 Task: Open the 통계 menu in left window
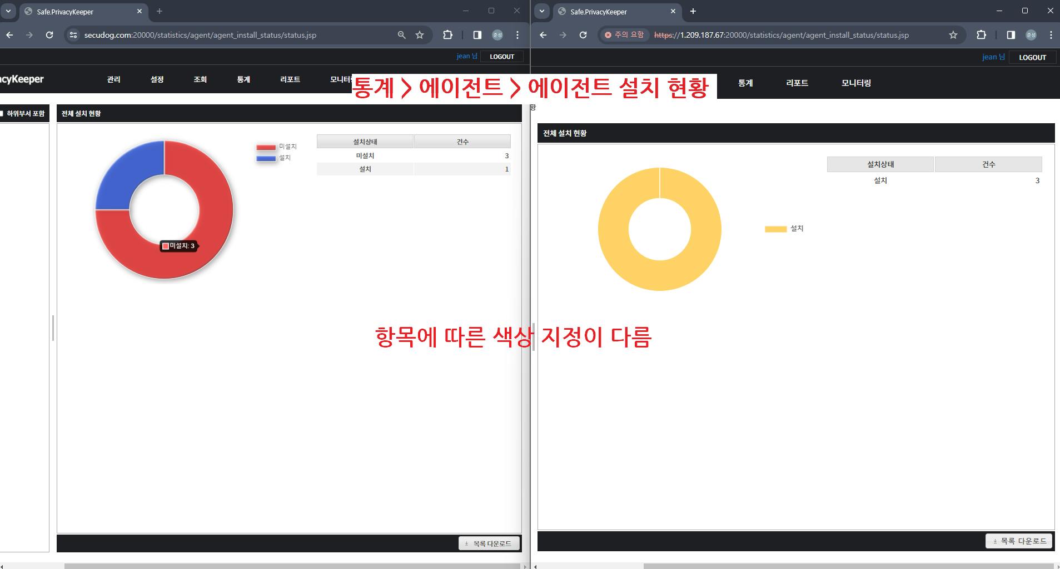pos(243,79)
